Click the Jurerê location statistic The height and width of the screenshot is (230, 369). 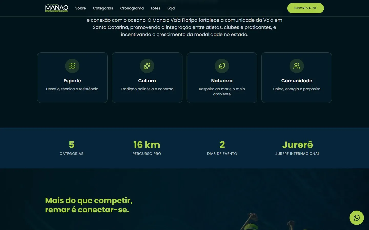[x=298, y=148]
